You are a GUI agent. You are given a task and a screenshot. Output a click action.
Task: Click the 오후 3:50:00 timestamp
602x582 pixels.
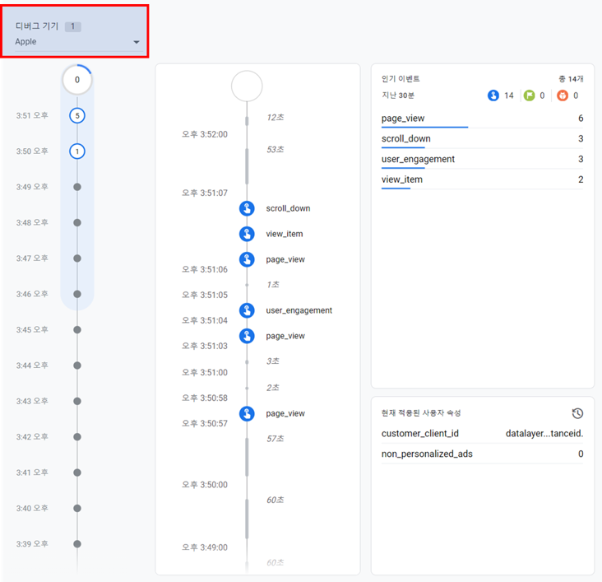(x=205, y=485)
